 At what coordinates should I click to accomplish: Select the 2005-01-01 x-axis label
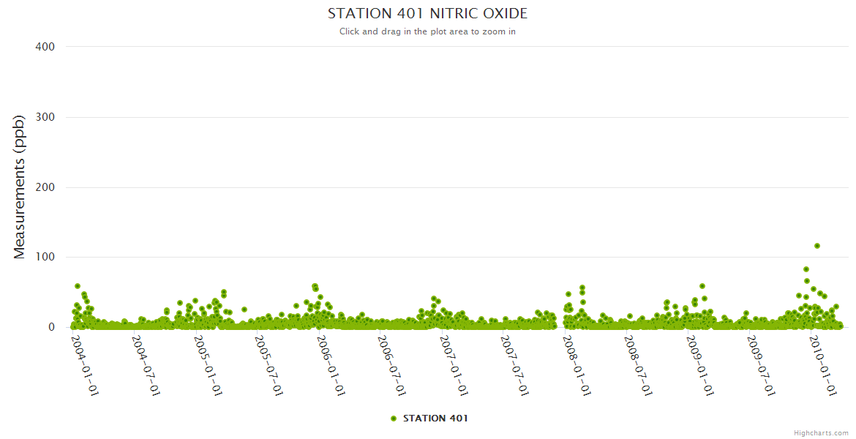[209, 365]
